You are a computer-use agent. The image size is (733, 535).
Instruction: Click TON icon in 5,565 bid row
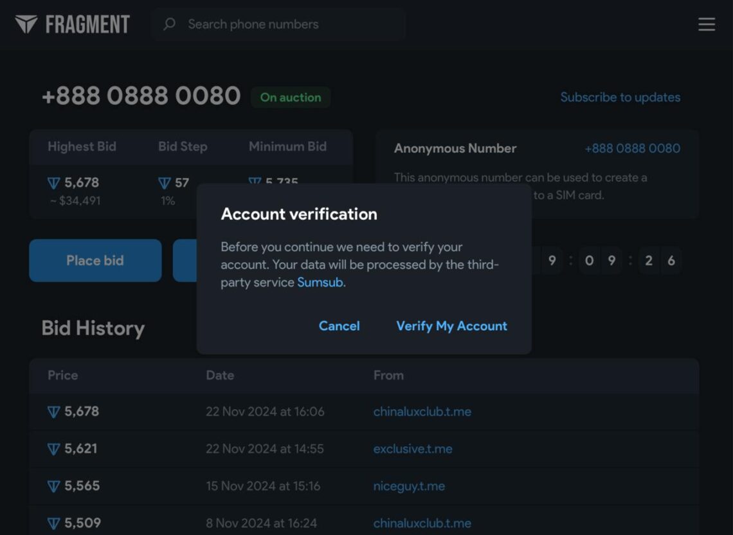point(54,486)
